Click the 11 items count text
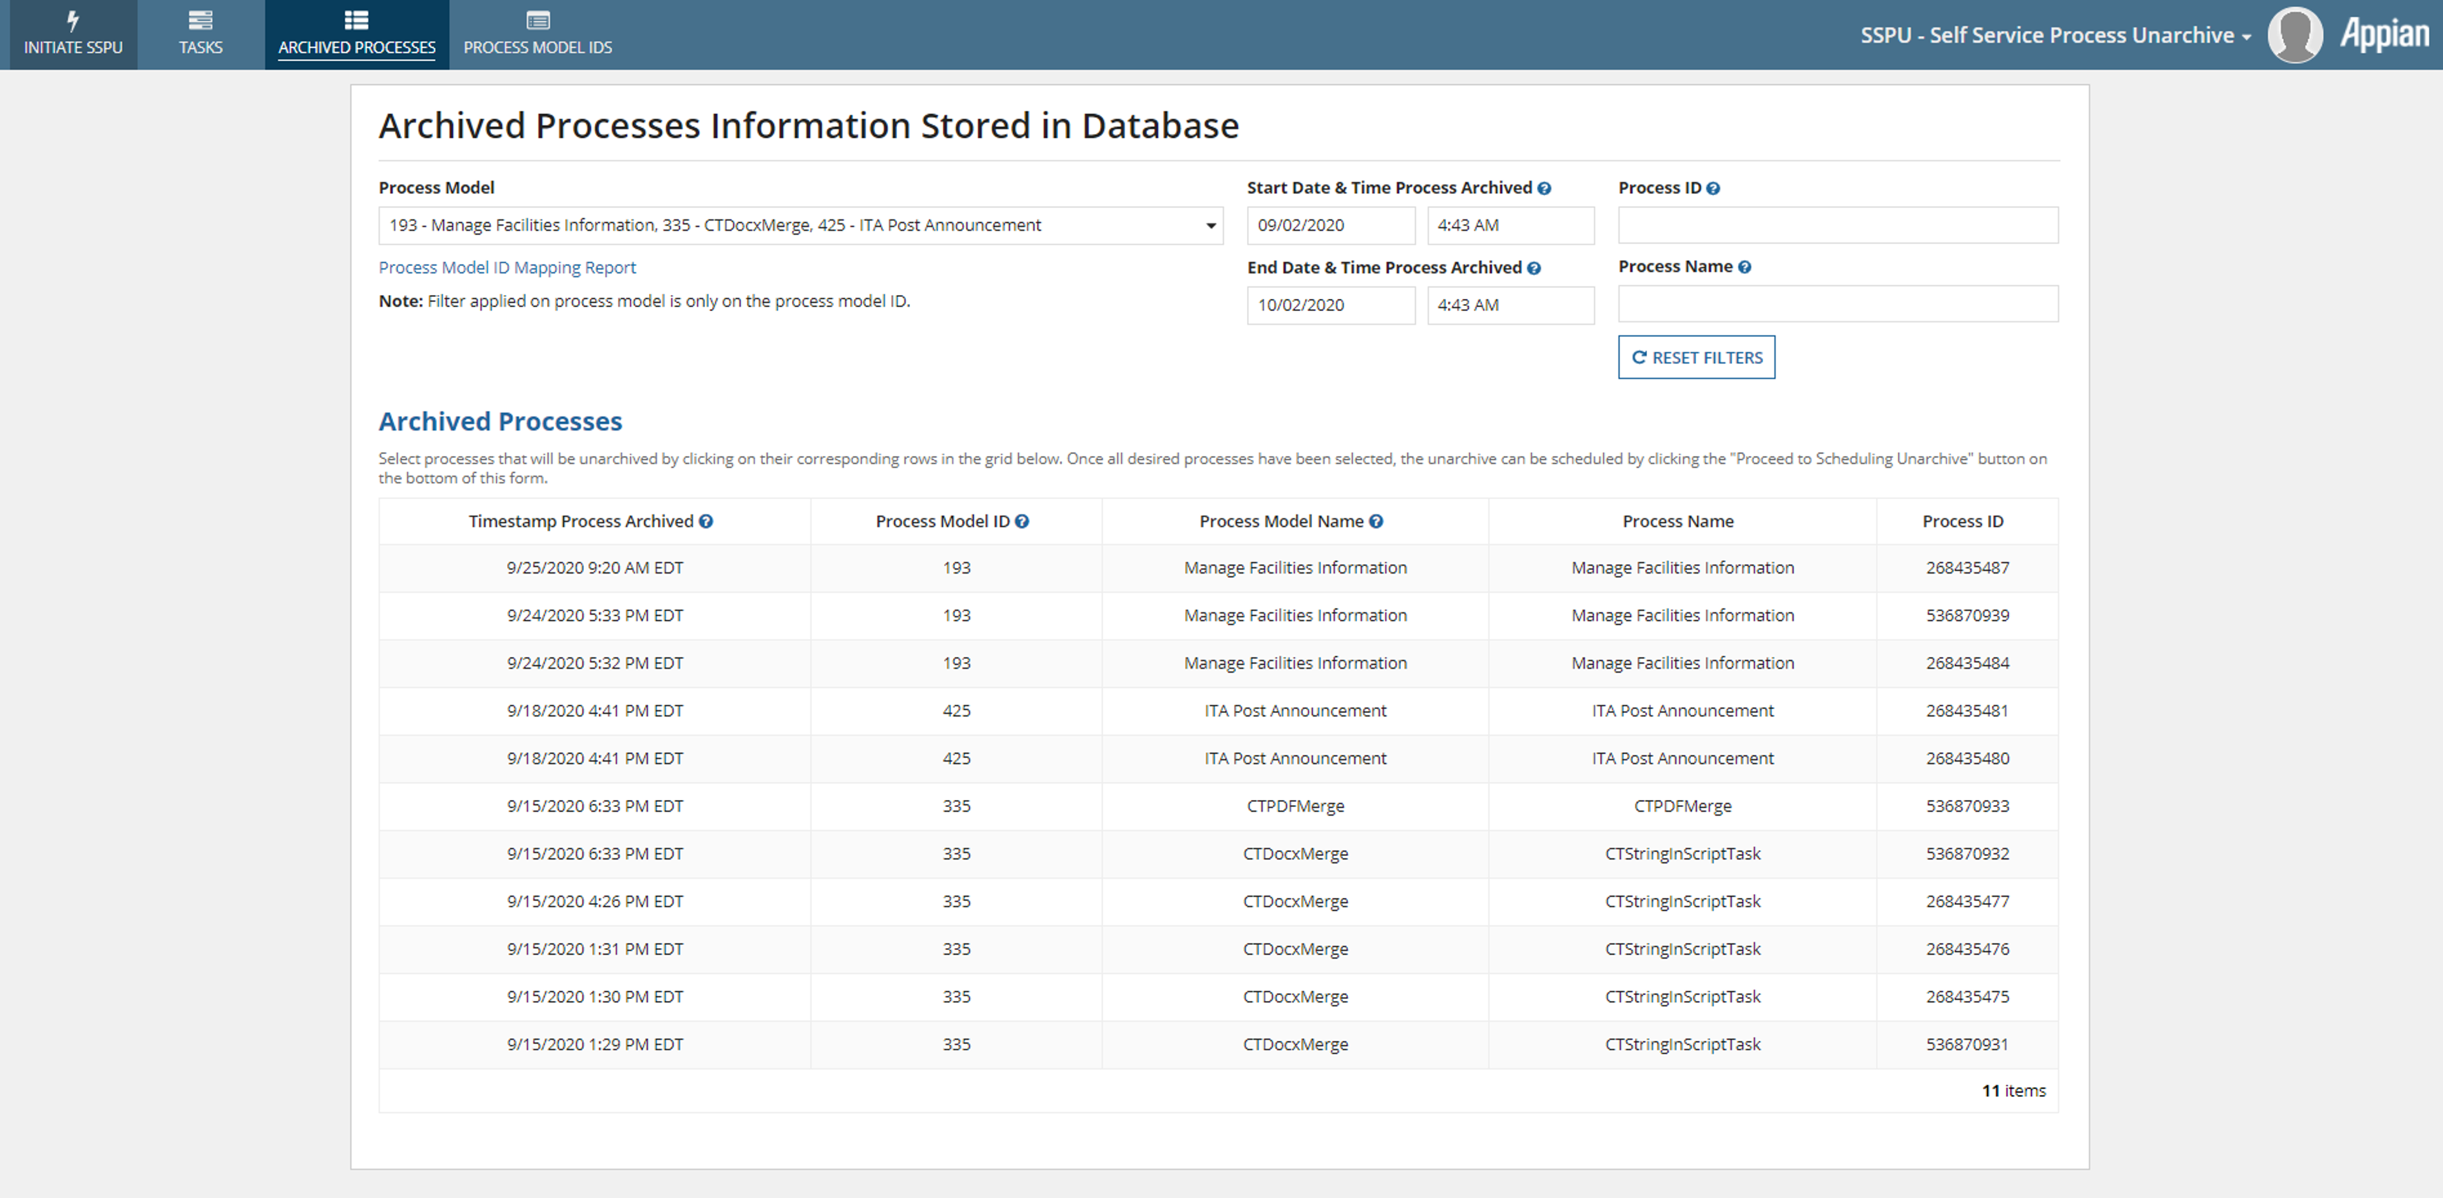 coord(2014,1091)
